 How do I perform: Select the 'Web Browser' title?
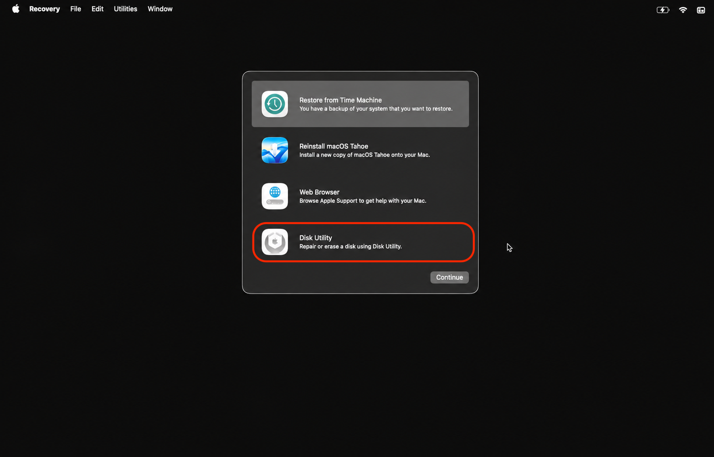(x=319, y=192)
